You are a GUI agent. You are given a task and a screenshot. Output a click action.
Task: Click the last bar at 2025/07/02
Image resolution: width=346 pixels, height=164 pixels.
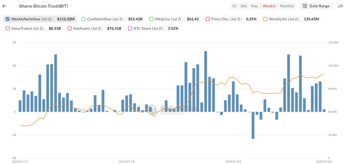click(324, 111)
